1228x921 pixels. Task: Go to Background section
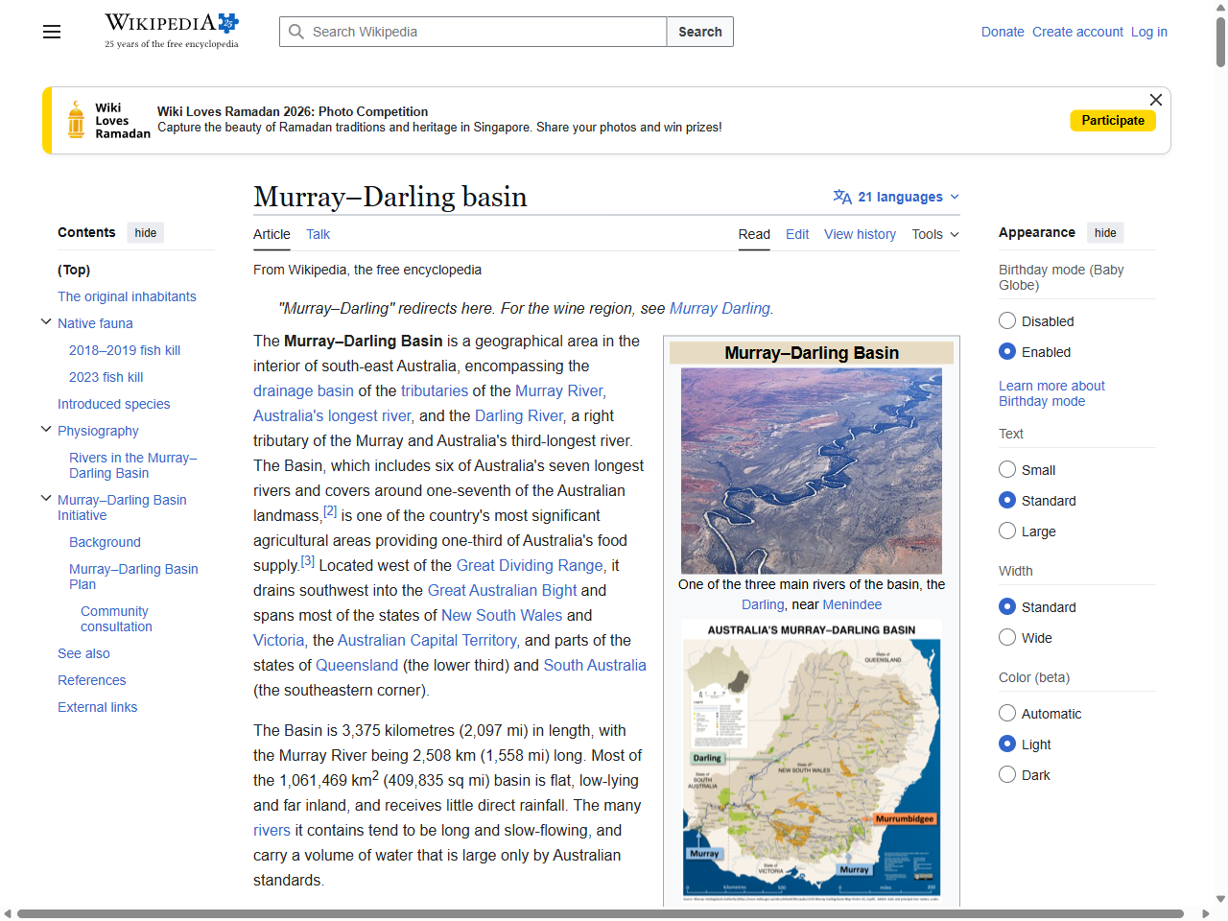click(105, 542)
